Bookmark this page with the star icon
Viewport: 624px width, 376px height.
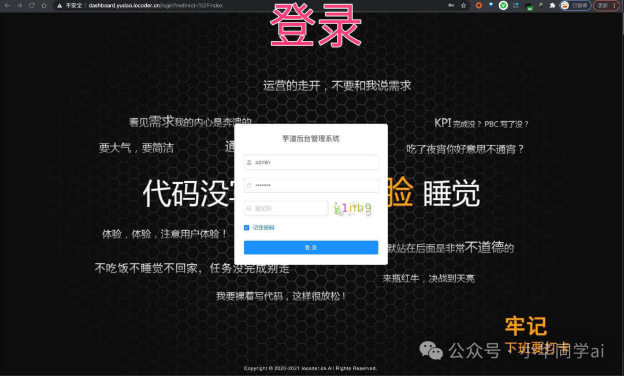463,5
